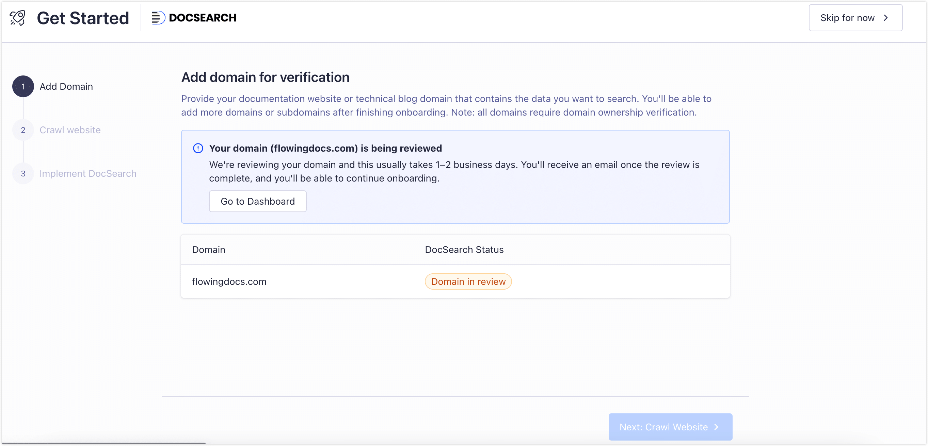928x446 pixels.
Task: Select step 1 circle Add Domain
Action: [23, 86]
